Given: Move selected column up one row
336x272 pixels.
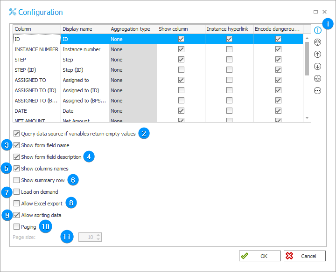Looking at the screenshot, I should click(x=317, y=54).
